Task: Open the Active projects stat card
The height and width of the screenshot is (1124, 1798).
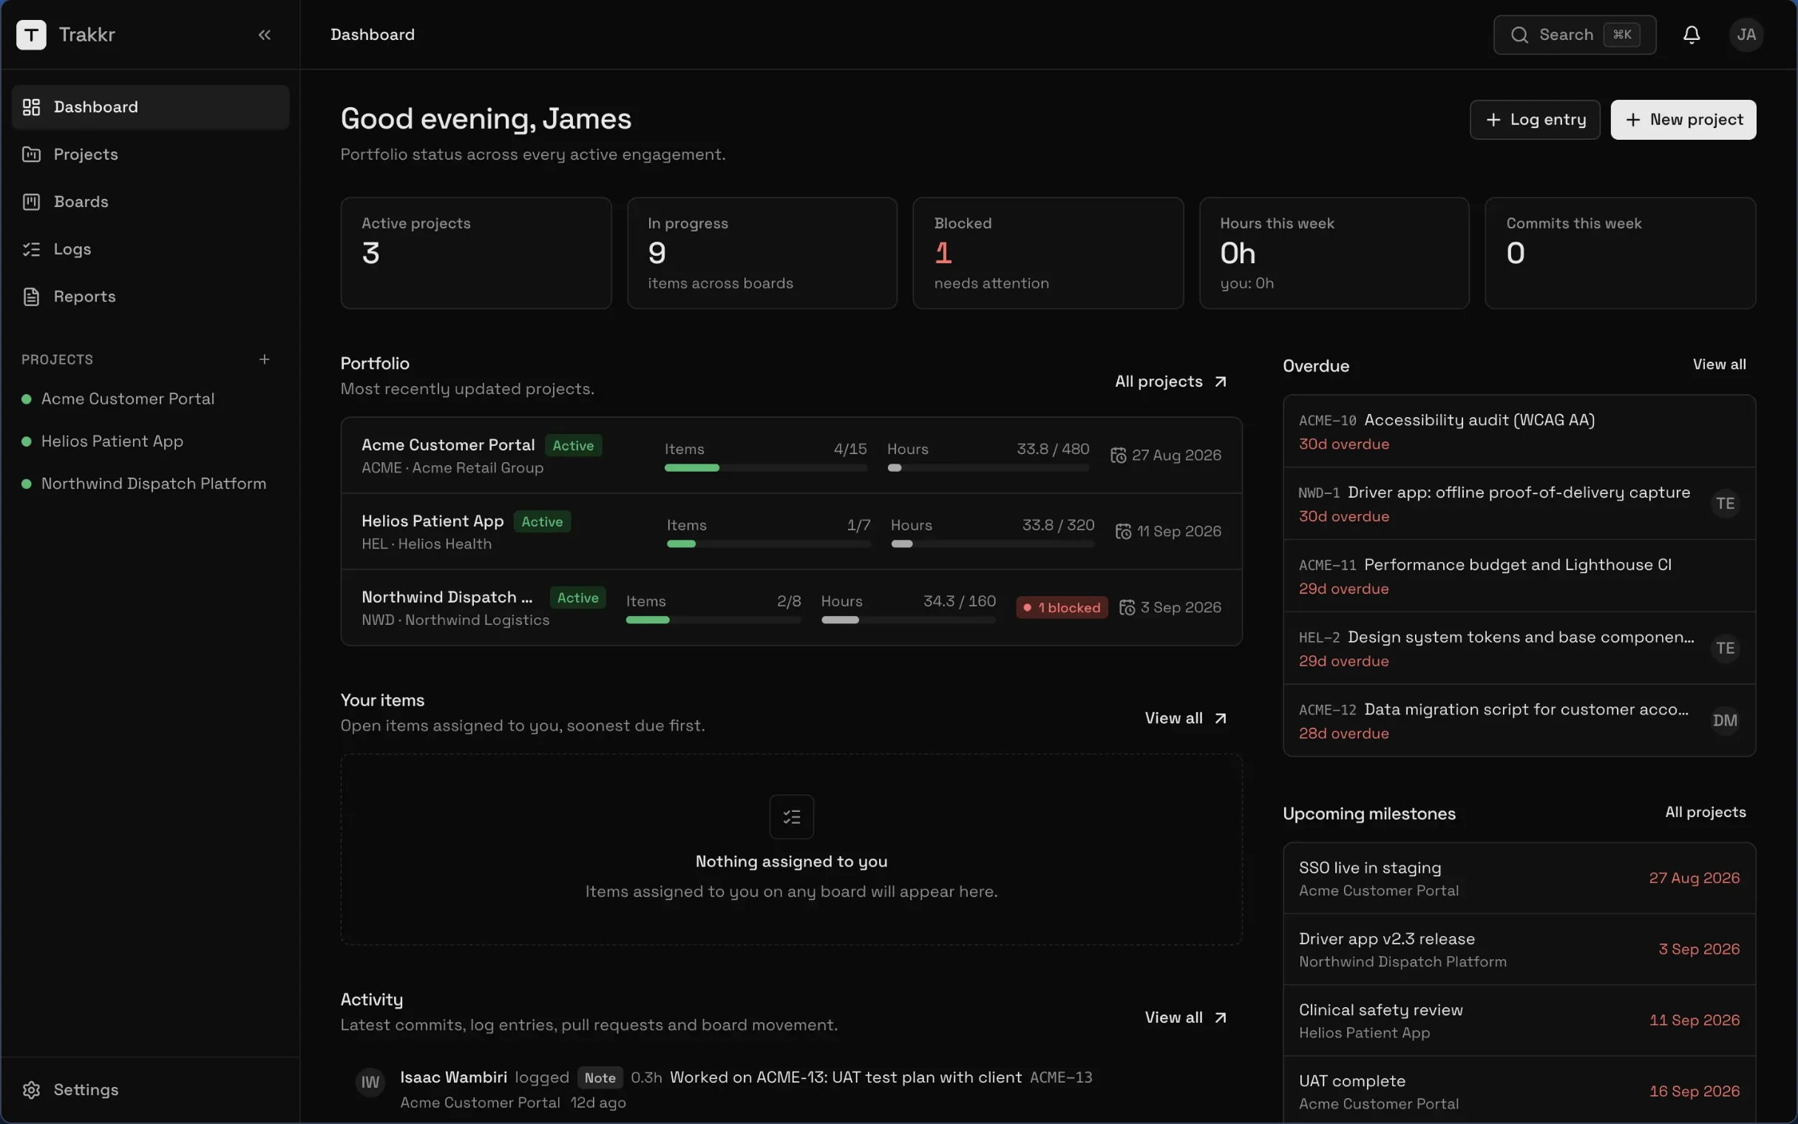Action: point(475,253)
